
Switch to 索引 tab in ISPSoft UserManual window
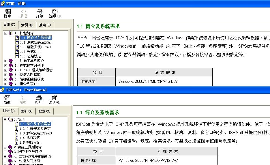27,111
